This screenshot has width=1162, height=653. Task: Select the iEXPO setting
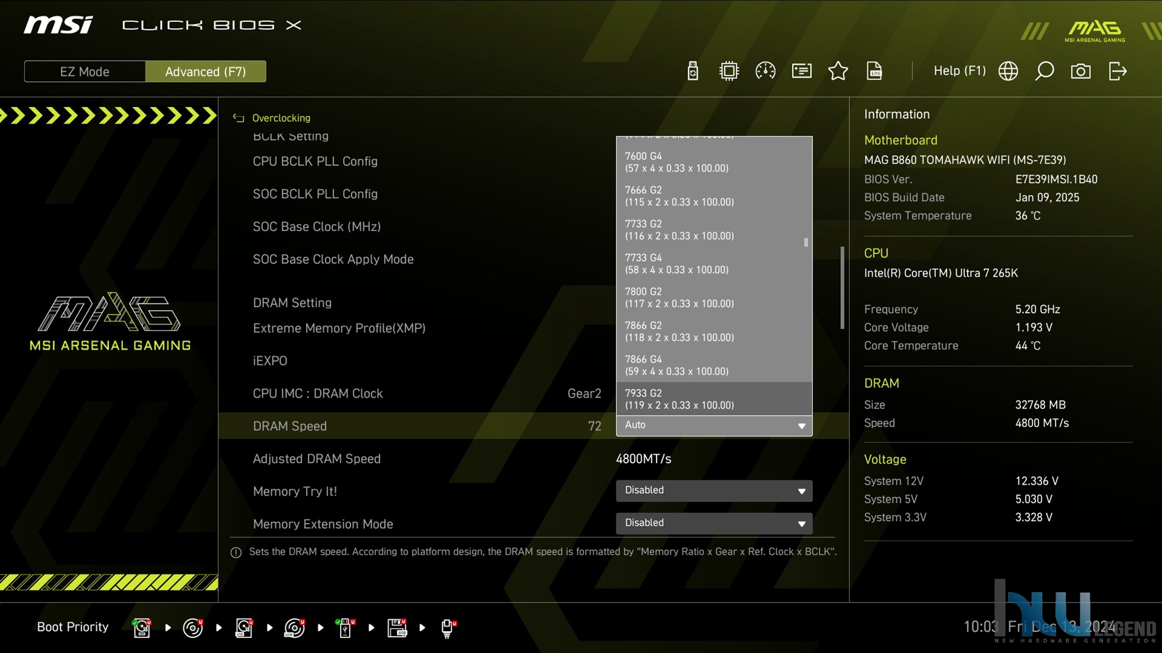[270, 361]
